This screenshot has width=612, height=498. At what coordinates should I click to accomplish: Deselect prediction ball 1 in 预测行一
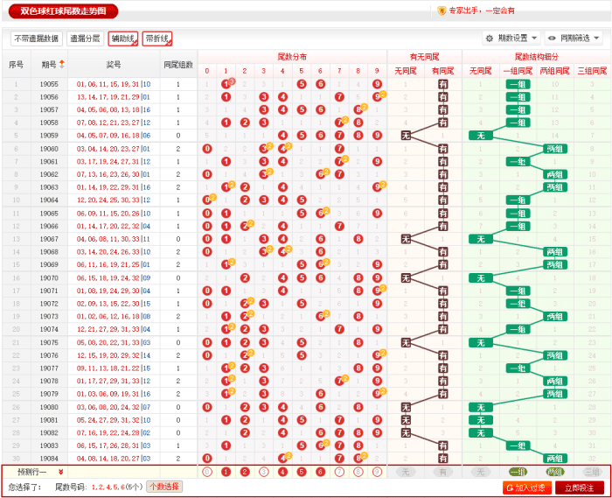(226, 472)
